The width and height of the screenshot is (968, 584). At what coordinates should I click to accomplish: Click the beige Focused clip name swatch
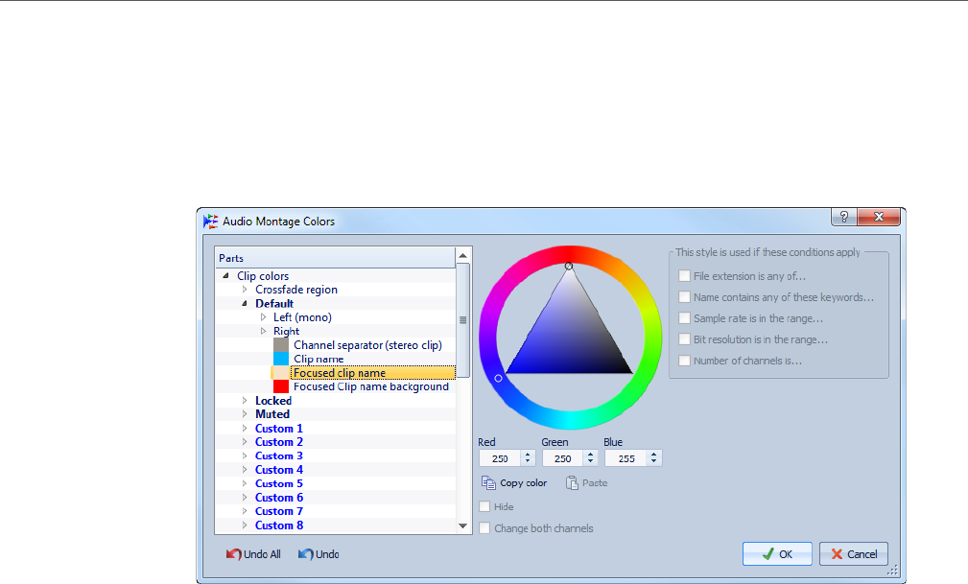281,373
